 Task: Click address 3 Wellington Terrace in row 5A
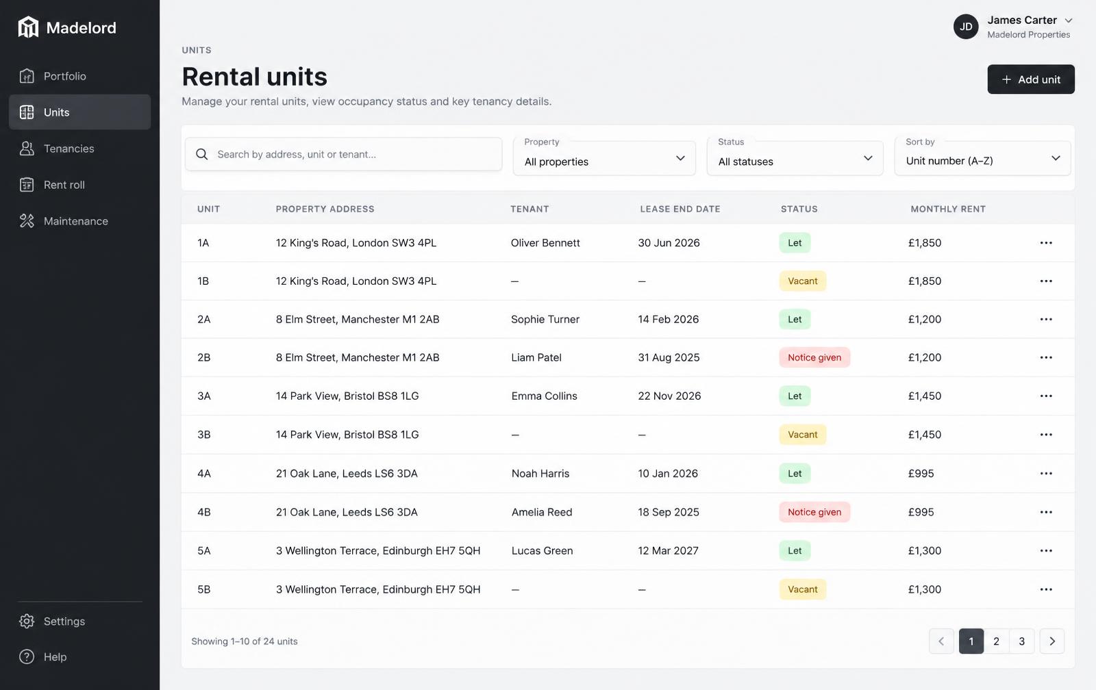(378, 551)
